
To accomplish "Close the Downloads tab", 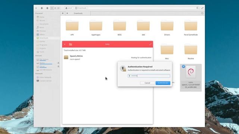I will point(67,13).
